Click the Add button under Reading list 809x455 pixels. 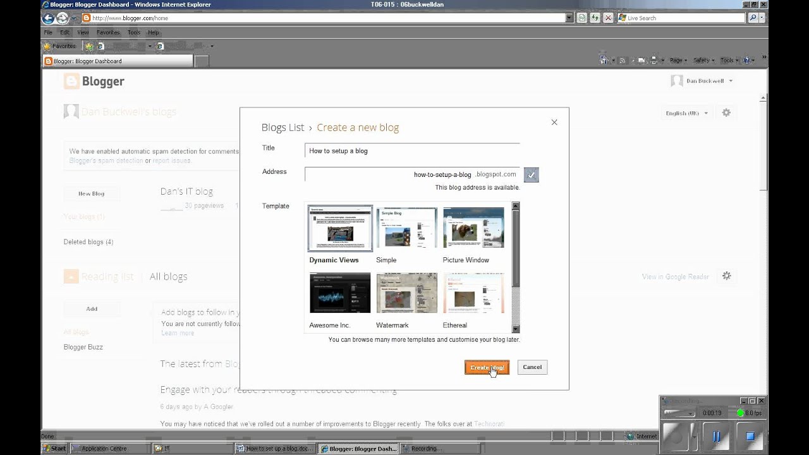point(92,309)
